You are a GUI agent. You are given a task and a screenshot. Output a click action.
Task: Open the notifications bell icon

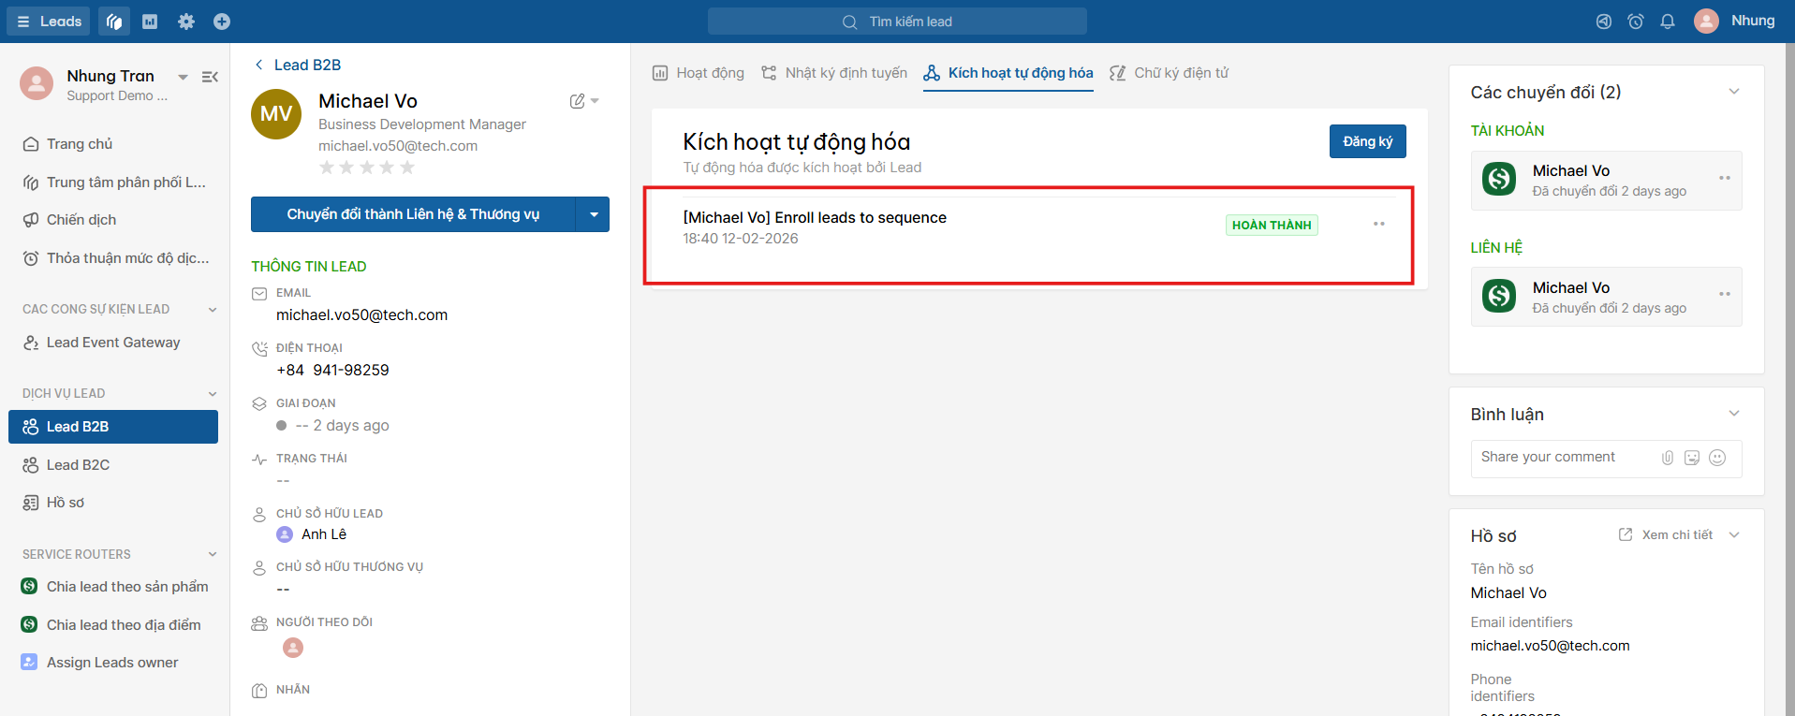[x=1668, y=22]
